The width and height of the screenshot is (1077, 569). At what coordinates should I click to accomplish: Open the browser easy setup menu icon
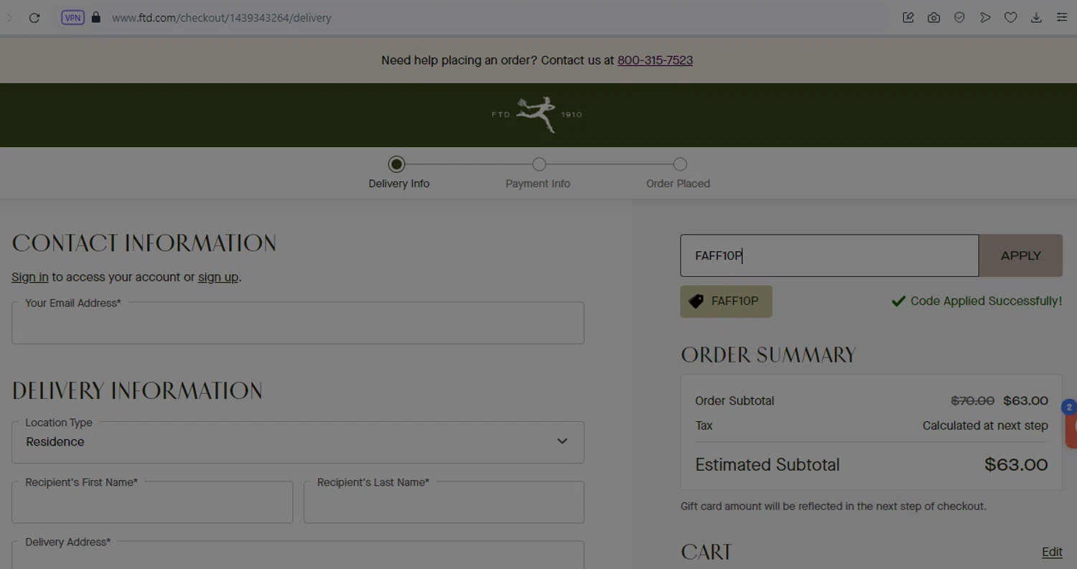(x=1062, y=18)
